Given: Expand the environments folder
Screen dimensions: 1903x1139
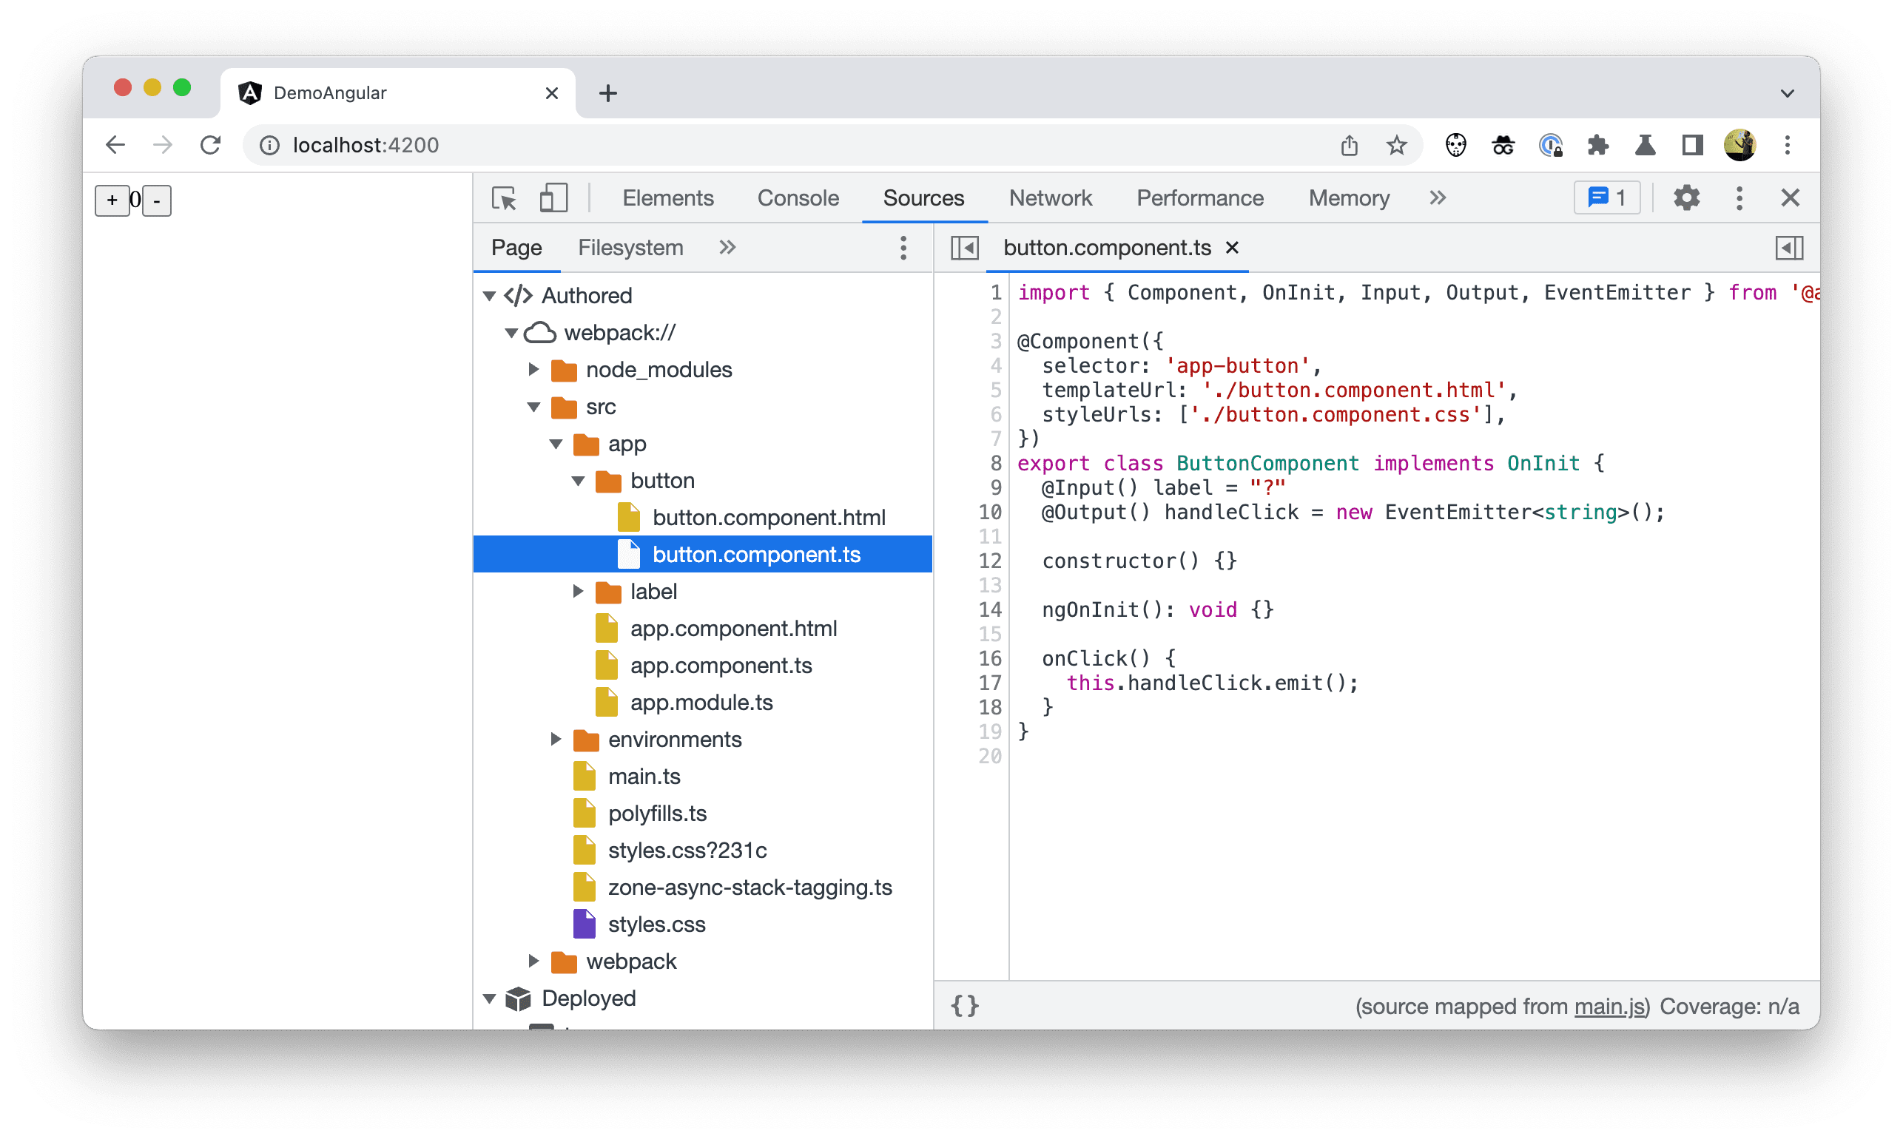Looking at the screenshot, I should tap(553, 739).
